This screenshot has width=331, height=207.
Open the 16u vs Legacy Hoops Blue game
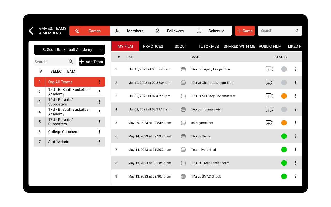[210, 69]
